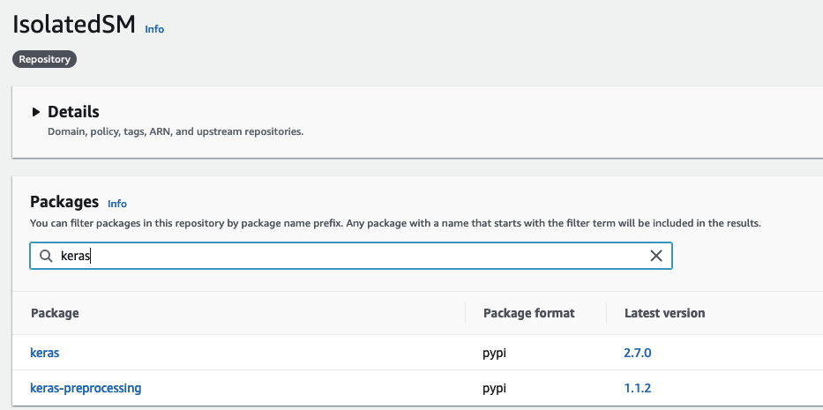The height and width of the screenshot is (410, 823).
Task: Click the Package column header
Action: coord(55,313)
